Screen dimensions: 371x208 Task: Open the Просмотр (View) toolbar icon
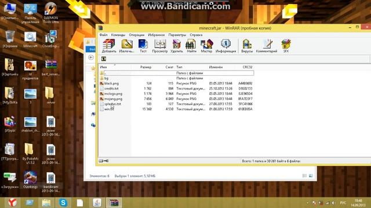pos(160,46)
